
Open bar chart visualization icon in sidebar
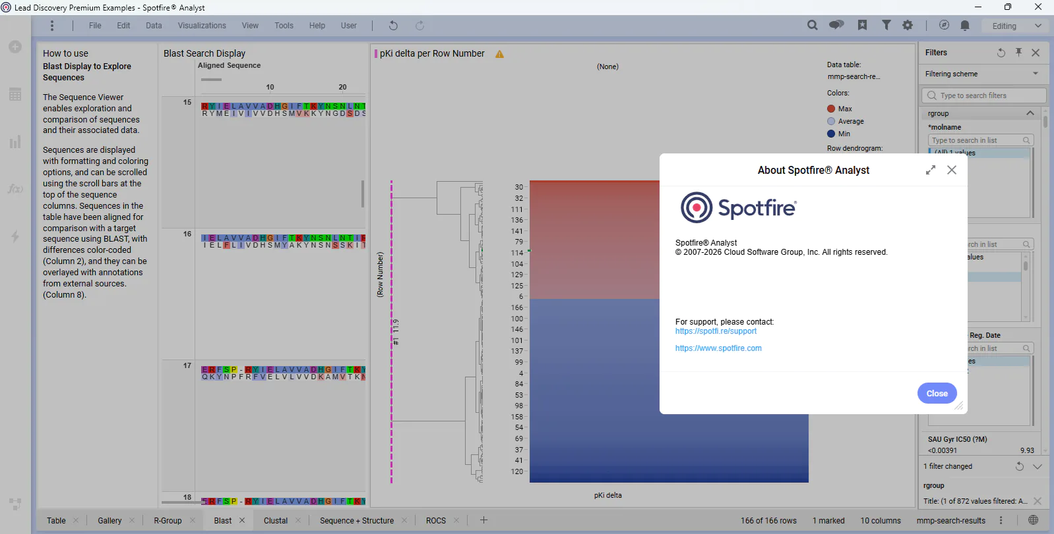click(15, 142)
